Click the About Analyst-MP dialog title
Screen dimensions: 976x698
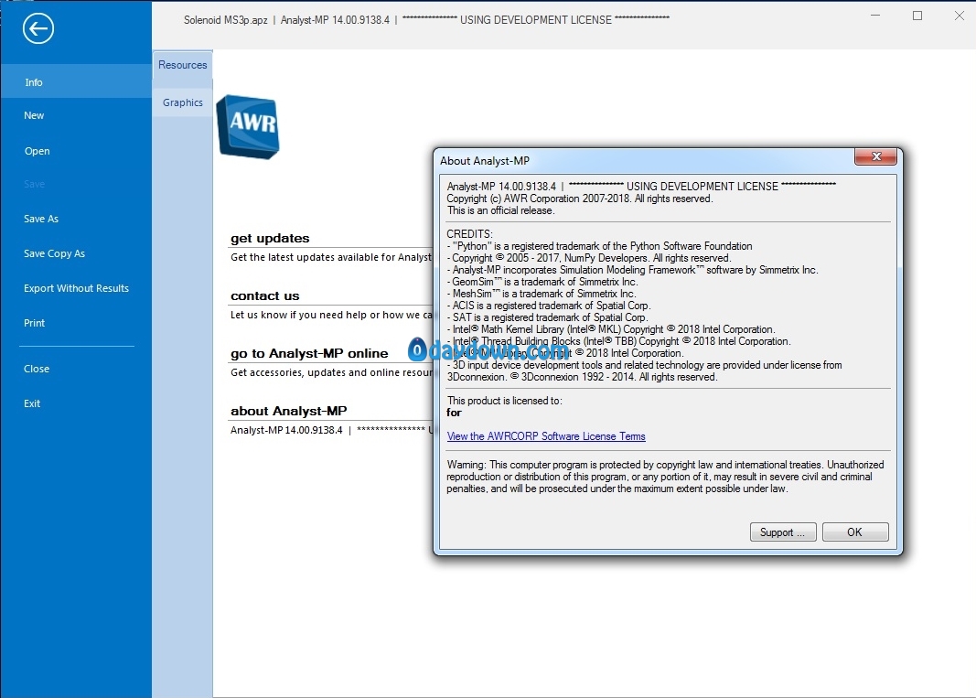[x=484, y=161]
